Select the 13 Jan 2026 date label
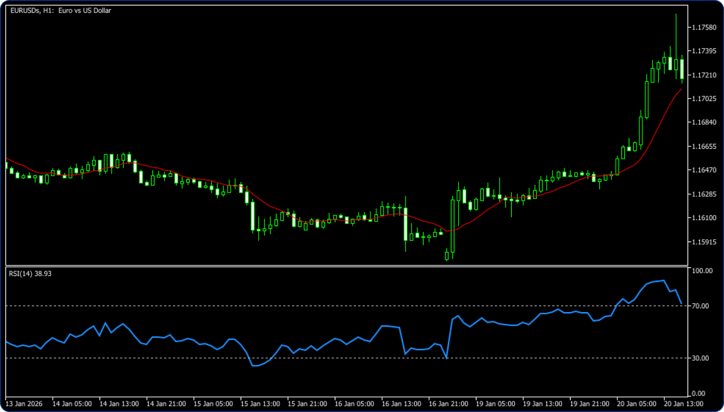 coord(24,404)
